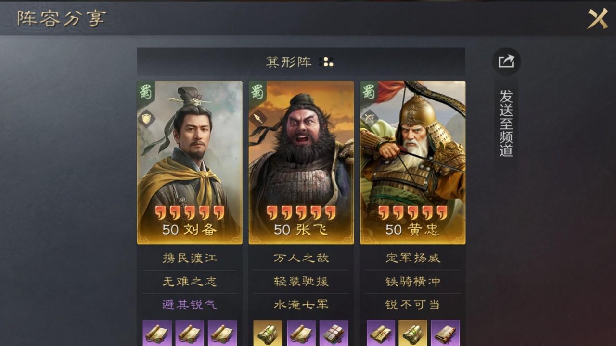Click 发送至频道 send to channel button
Image resolution: width=616 pixels, height=346 pixels.
pos(506,123)
